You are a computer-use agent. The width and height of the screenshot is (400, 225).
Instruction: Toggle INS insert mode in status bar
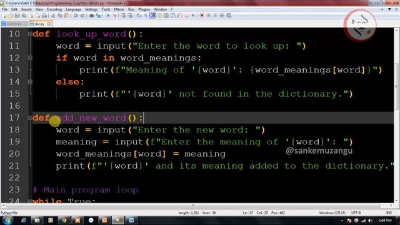tap(389, 212)
